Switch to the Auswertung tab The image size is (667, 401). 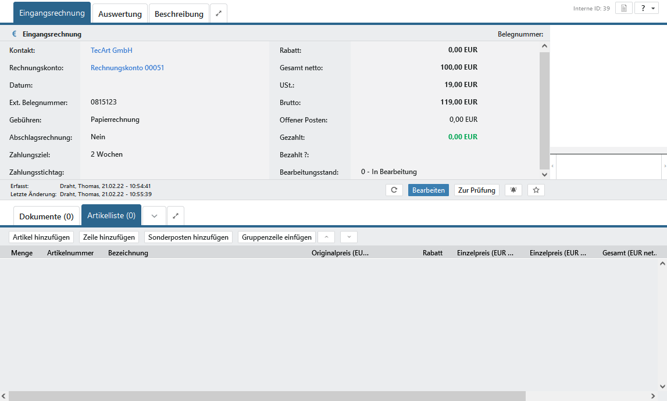point(120,14)
